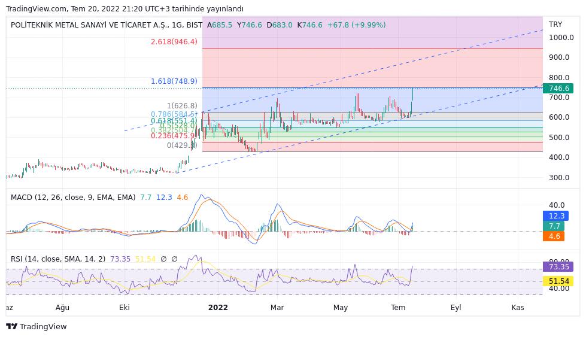Click the Fibonacci level label 2.618(946.4)

point(174,41)
